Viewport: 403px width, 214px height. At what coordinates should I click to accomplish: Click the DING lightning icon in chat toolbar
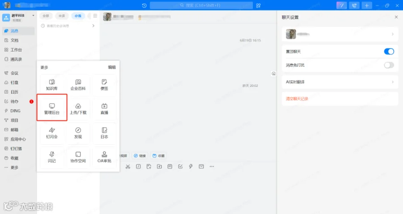point(191,167)
